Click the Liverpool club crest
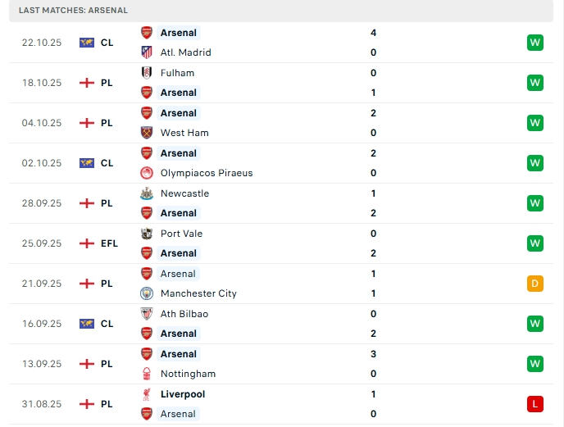Viewport: 564px width, 427px height. click(x=147, y=394)
